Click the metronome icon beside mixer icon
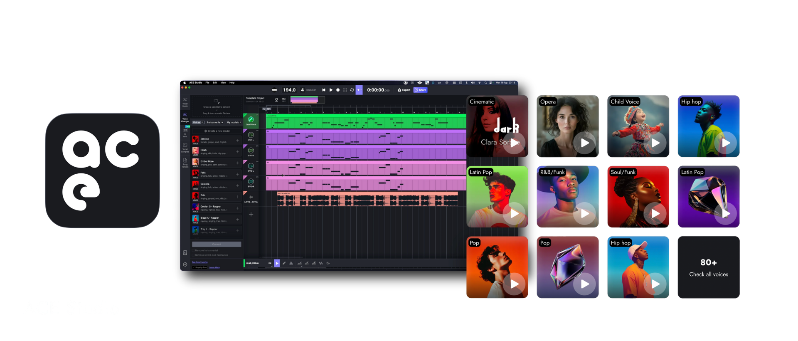The height and width of the screenshot is (341, 798). (276, 100)
